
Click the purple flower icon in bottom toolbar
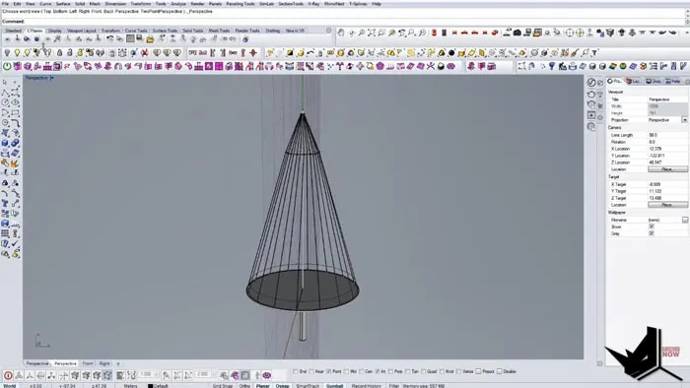267,375
